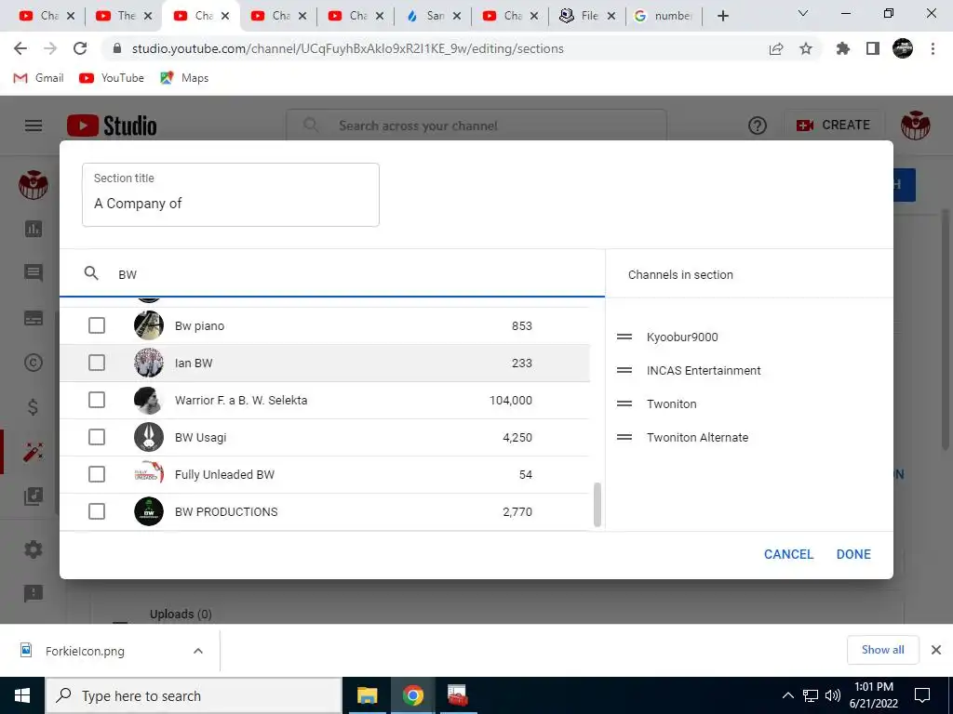Switch to the San browser tab
Image resolution: width=953 pixels, height=714 pixels.
(434, 16)
